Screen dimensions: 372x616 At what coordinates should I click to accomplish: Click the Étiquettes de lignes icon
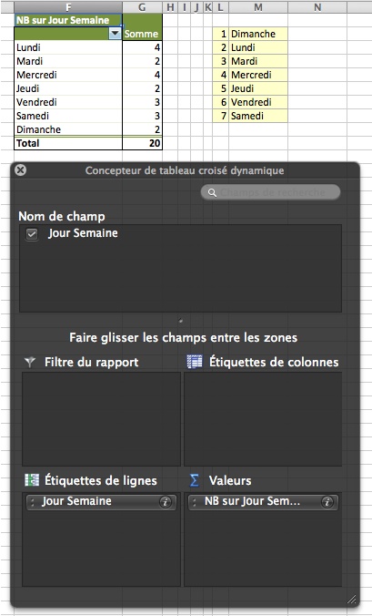click(32, 480)
